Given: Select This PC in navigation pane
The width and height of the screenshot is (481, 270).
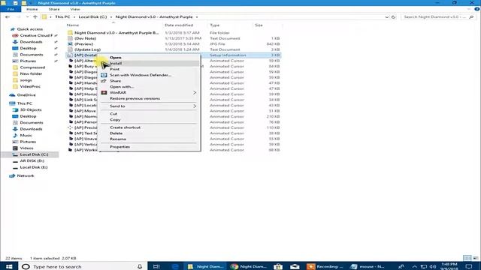Looking at the screenshot, I should (25, 103).
